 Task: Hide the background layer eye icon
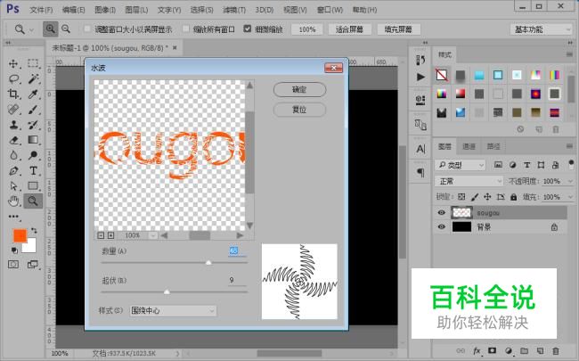point(441,226)
